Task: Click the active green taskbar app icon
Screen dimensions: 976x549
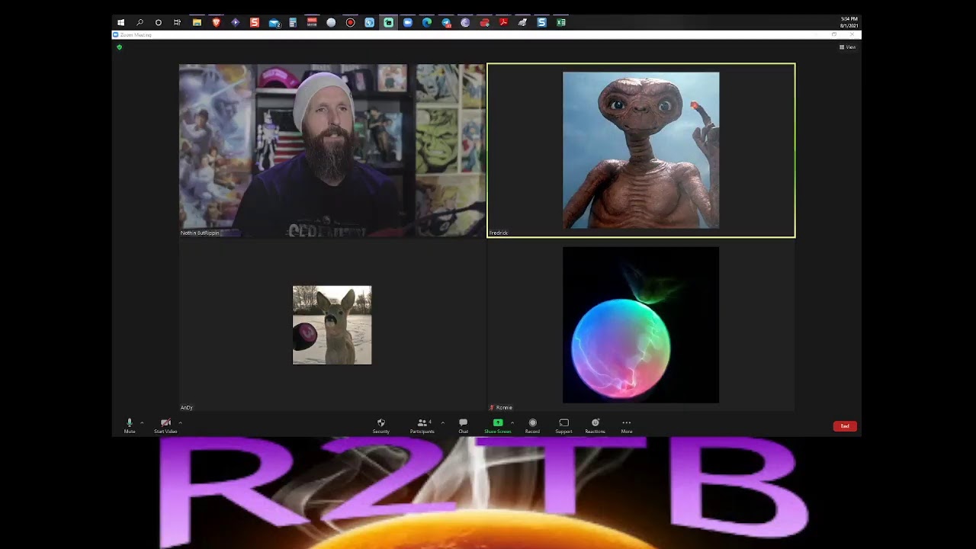Action: [389, 23]
